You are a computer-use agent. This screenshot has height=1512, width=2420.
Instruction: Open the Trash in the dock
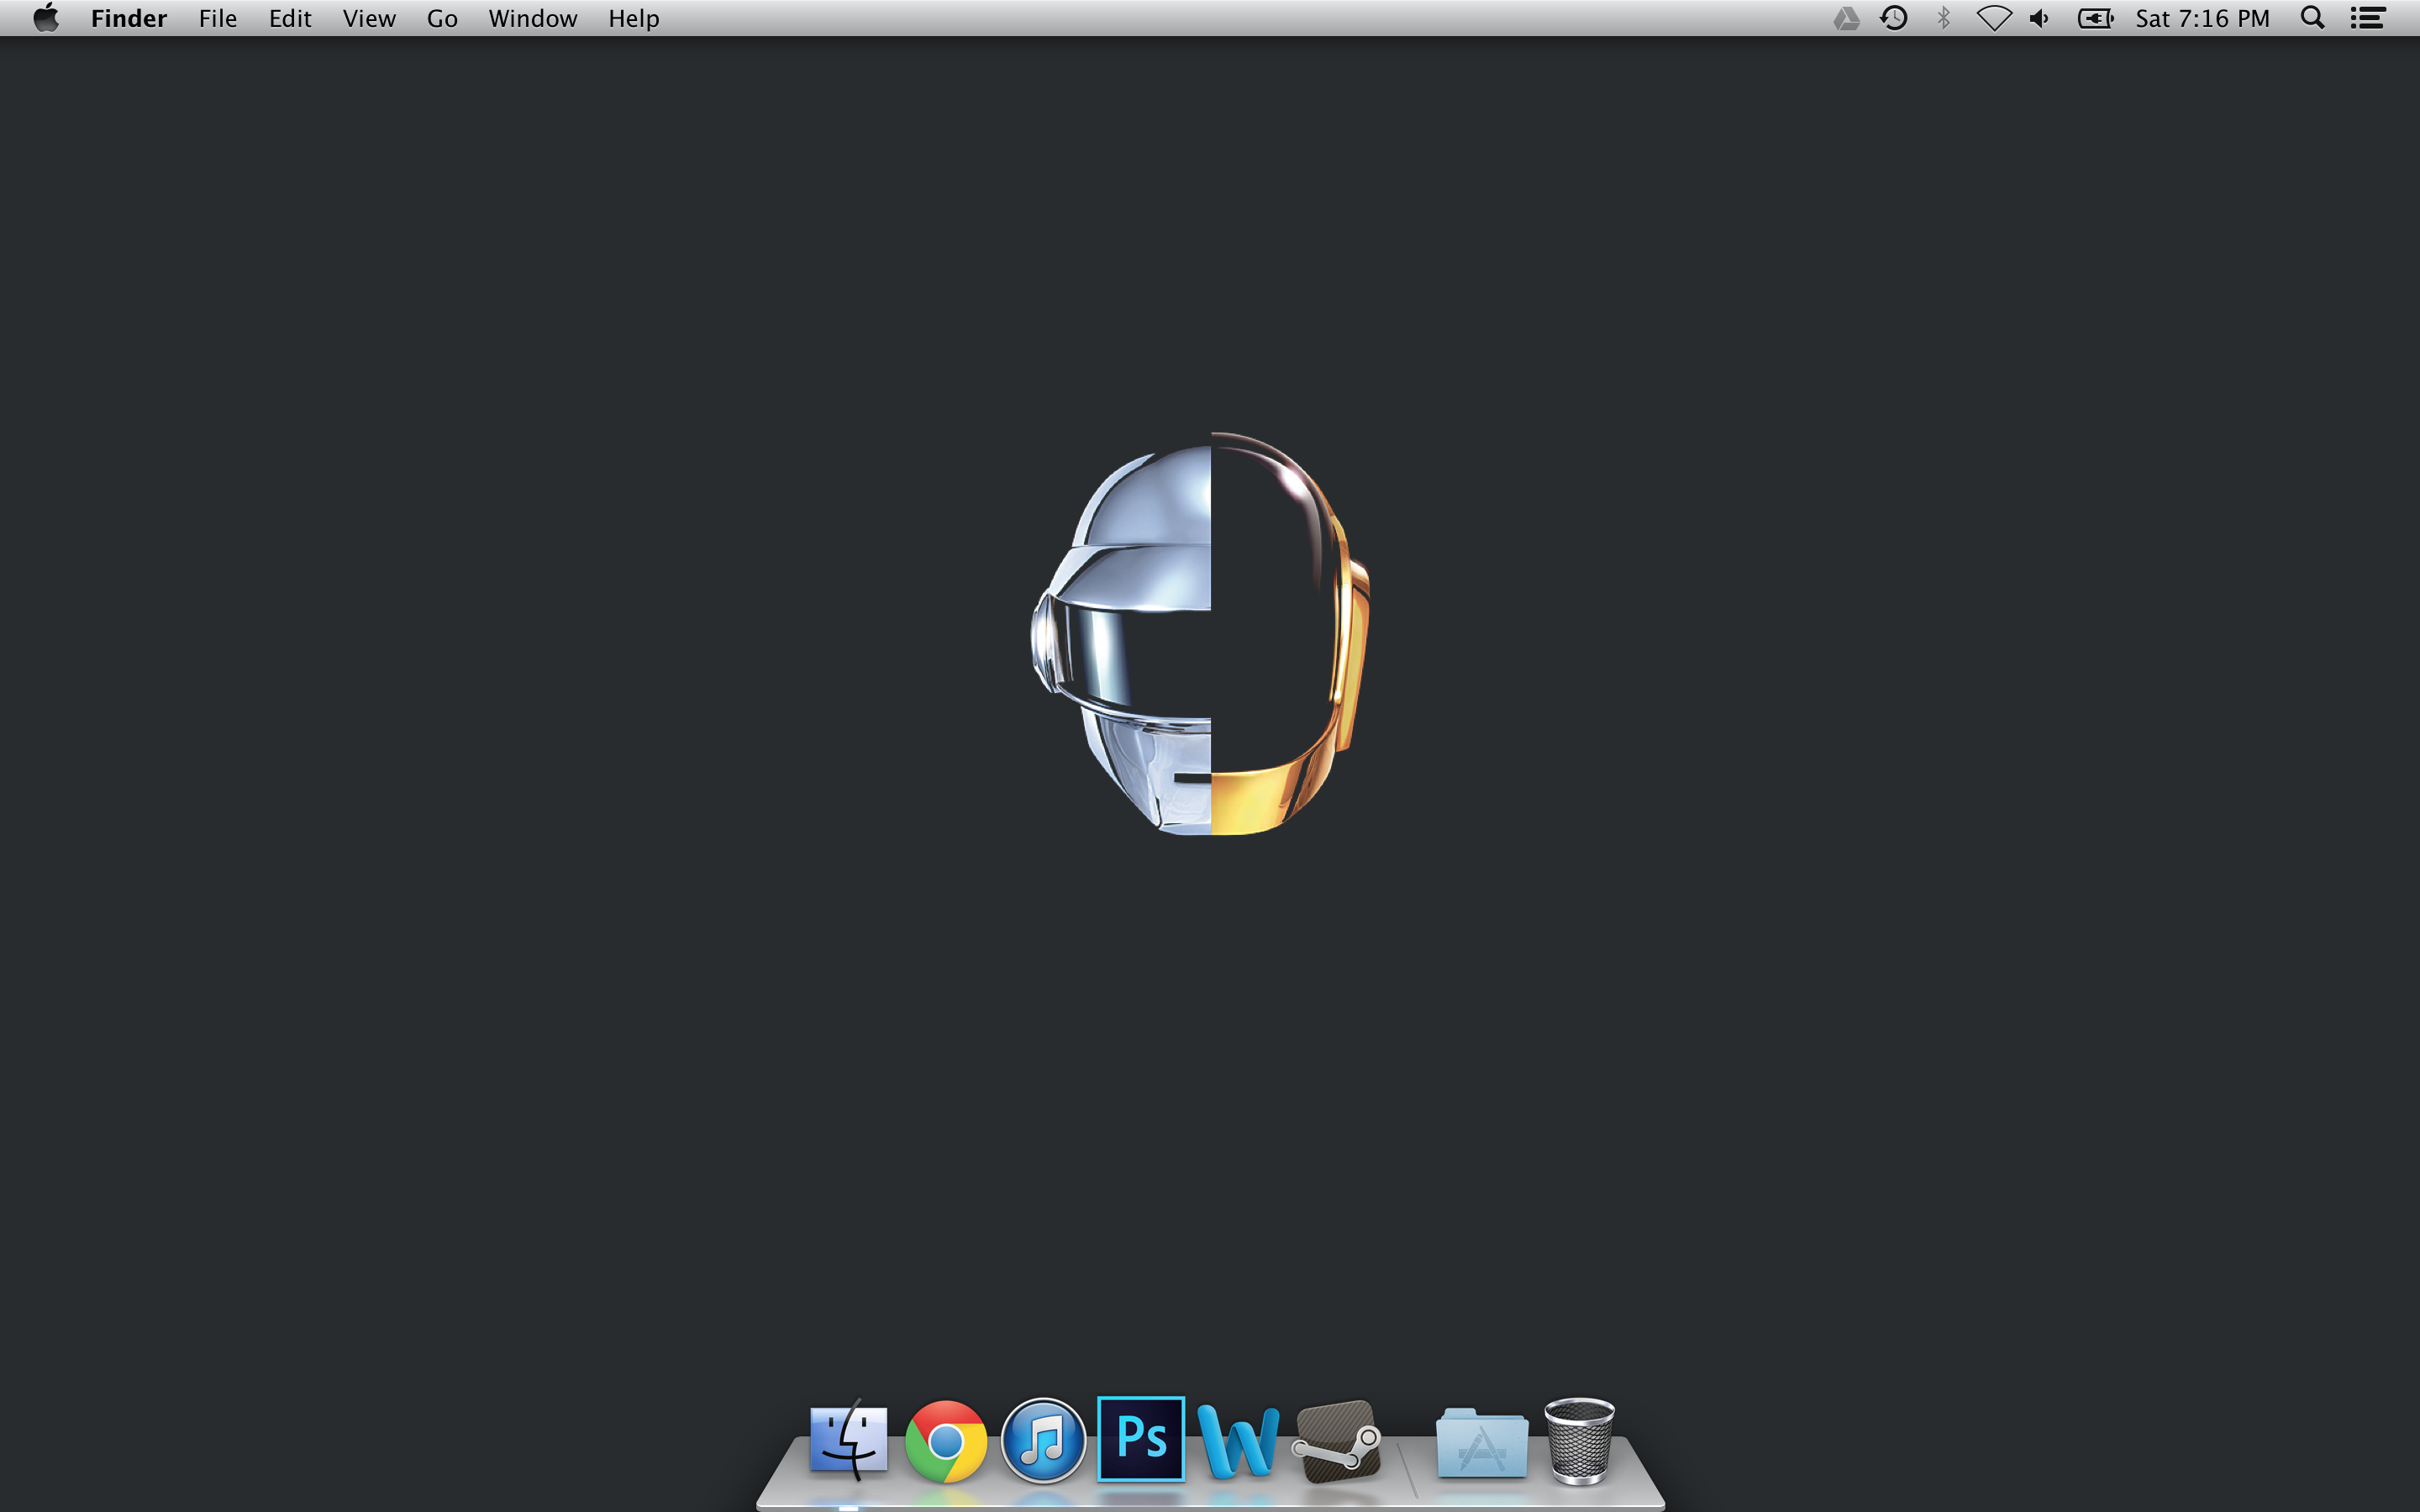(x=1579, y=1441)
